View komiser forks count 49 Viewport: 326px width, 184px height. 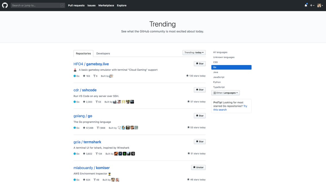click(96, 180)
